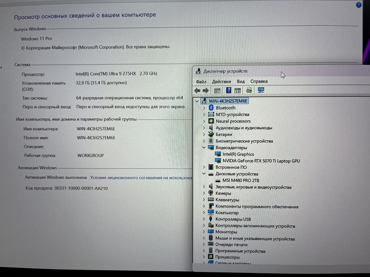Select the Батареи battery icon
Image resolution: width=370 pixels, height=277 pixels.
211,134
